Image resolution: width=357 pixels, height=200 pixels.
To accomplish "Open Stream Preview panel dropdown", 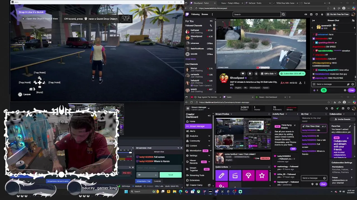I will 231,114.
